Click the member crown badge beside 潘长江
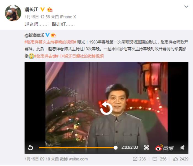 50,9
